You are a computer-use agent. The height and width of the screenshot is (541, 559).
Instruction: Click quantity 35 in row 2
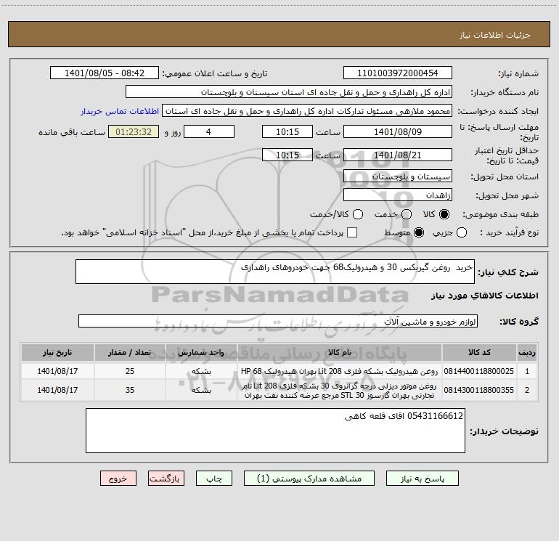click(x=130, y=390)
